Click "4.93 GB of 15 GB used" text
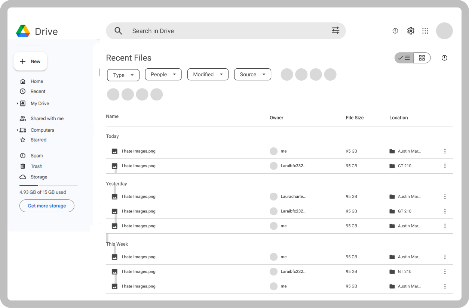469x308 pixels. pyautogui.click(x=43, y=192)
